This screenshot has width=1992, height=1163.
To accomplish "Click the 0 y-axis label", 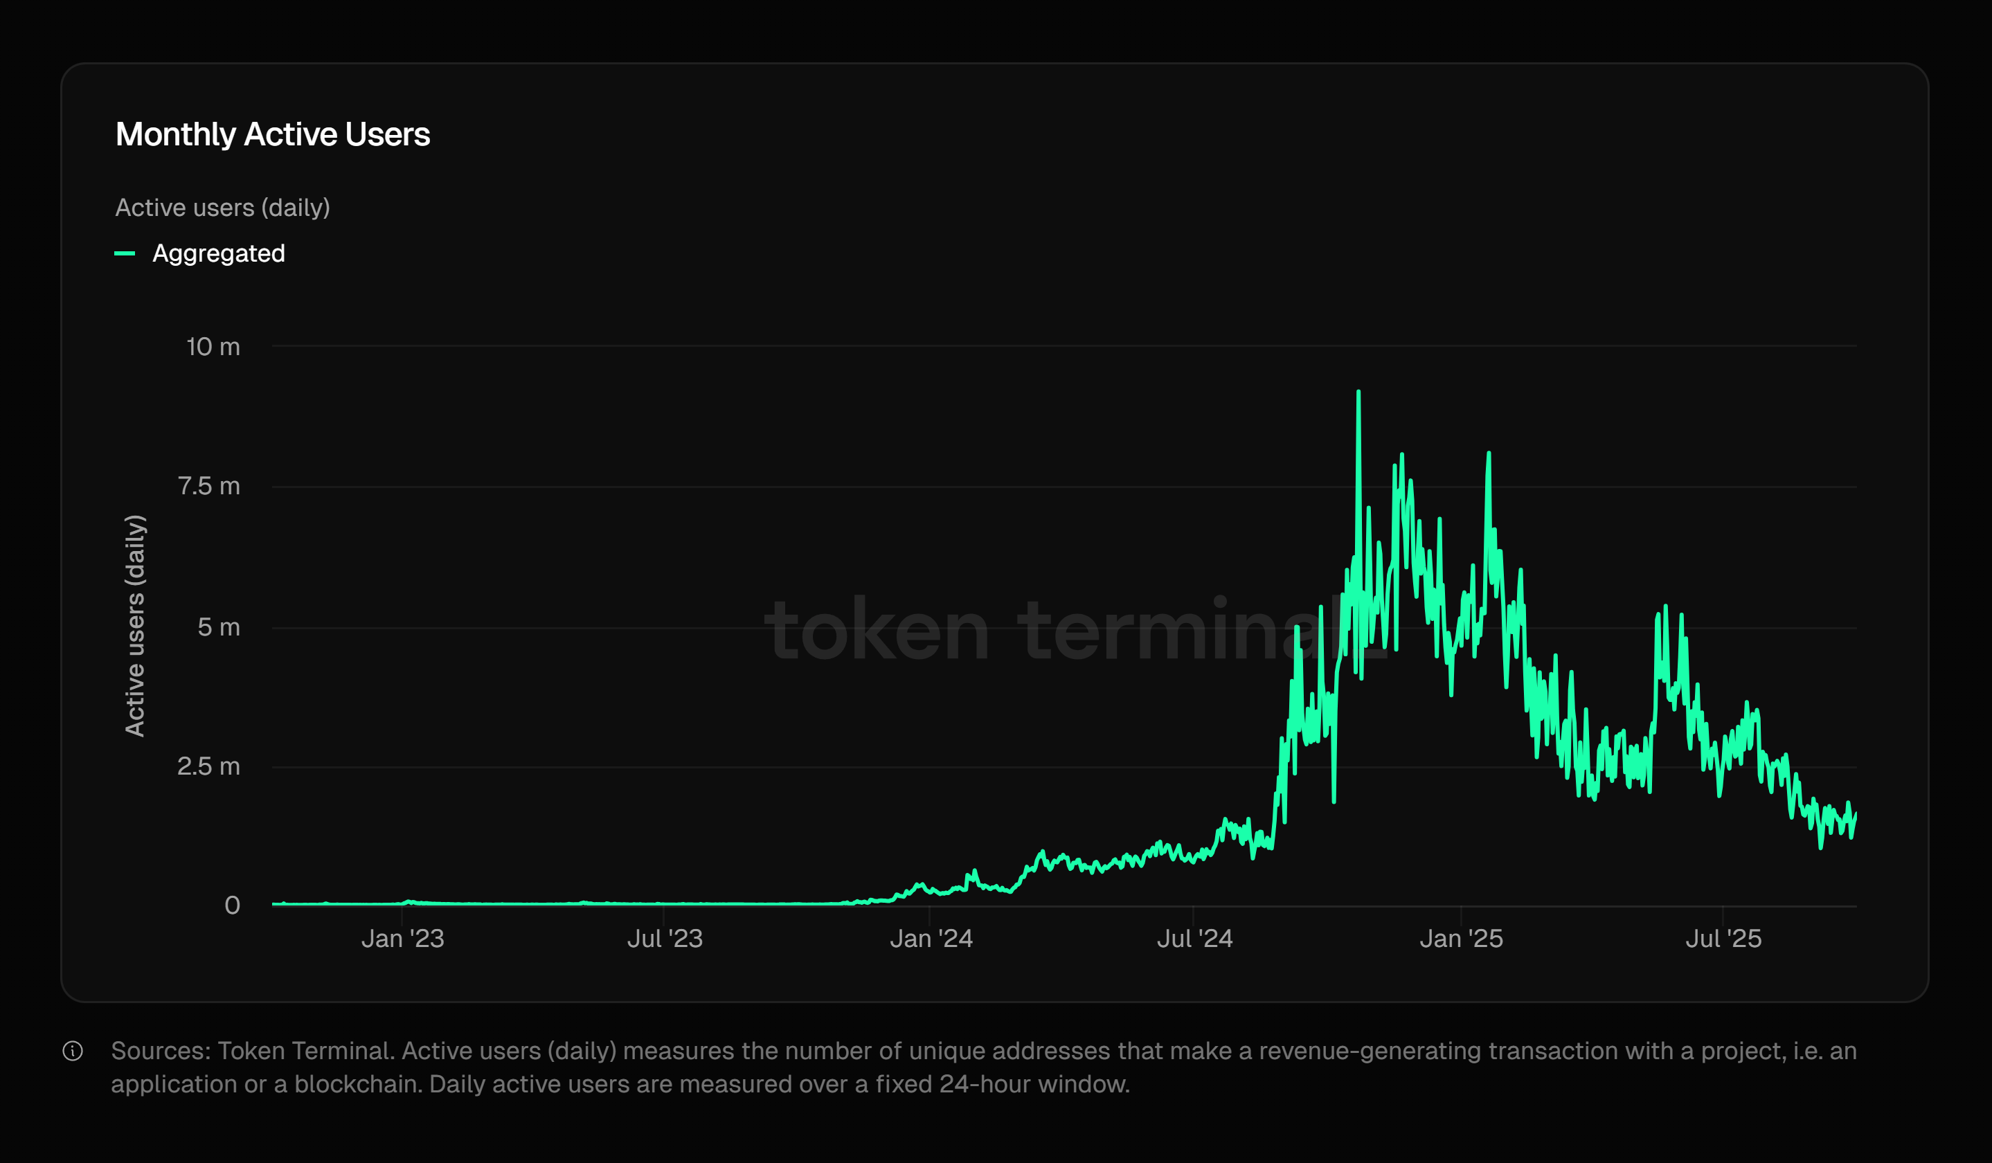I will click(x=232, y=905).
